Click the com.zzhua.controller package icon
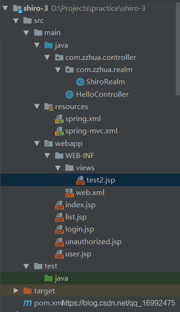The width and height of the screenshot is (180, 312). 59,58
